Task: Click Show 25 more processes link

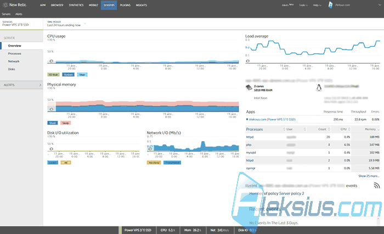Action: (x=369, y=176)
